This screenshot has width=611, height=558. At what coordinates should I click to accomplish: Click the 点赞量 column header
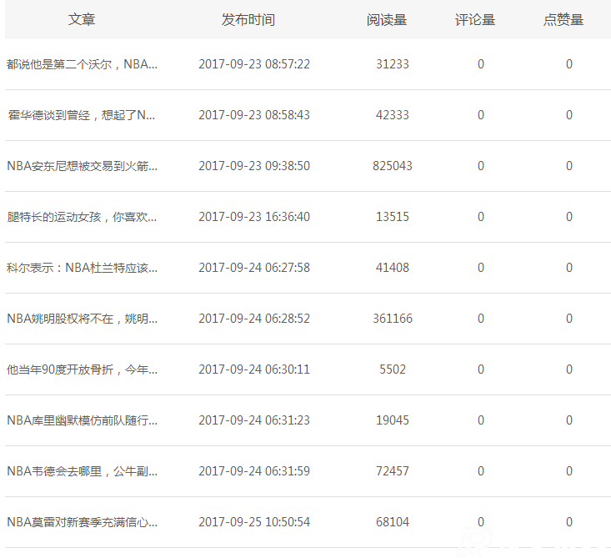[x=563, y=19]
